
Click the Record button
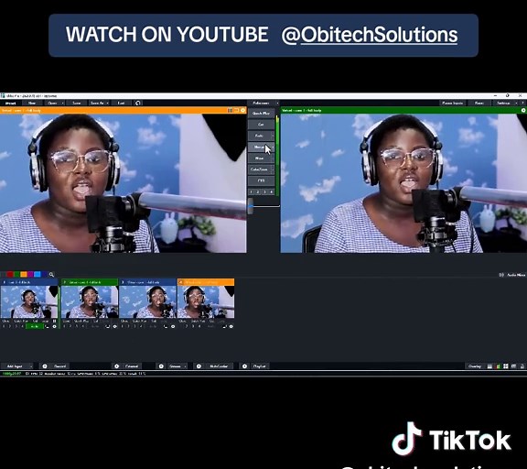[59, 366]
